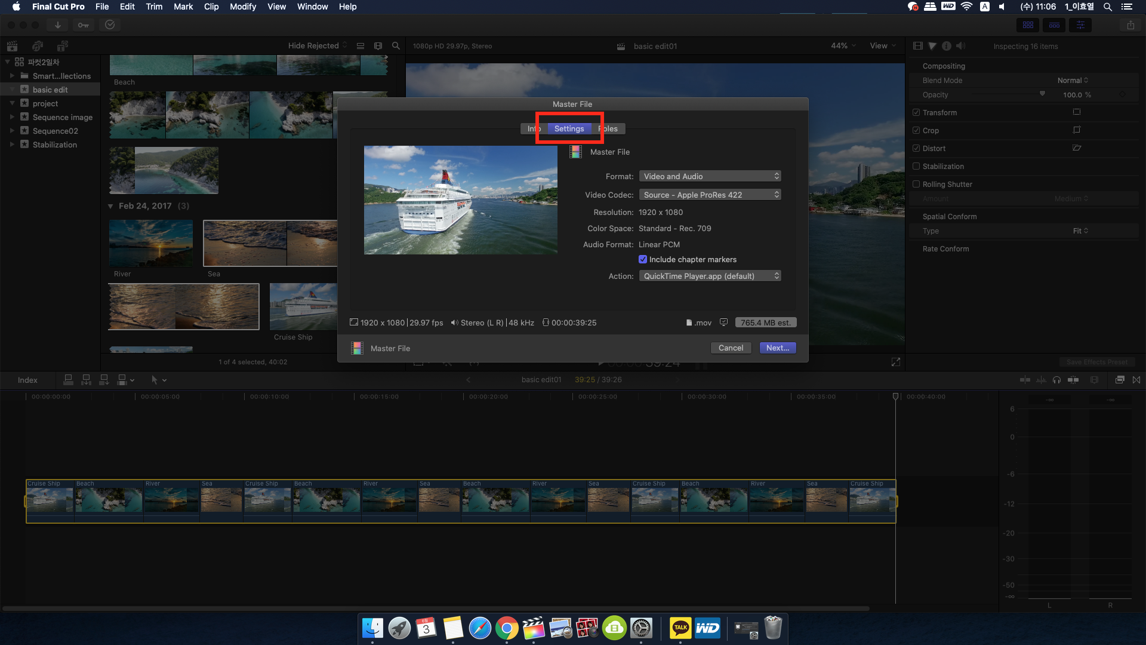The width and height of the screenshot is (1146, 645).
Task: Toggle the headphone audio skimming icon
Action: pos(1057,380)
